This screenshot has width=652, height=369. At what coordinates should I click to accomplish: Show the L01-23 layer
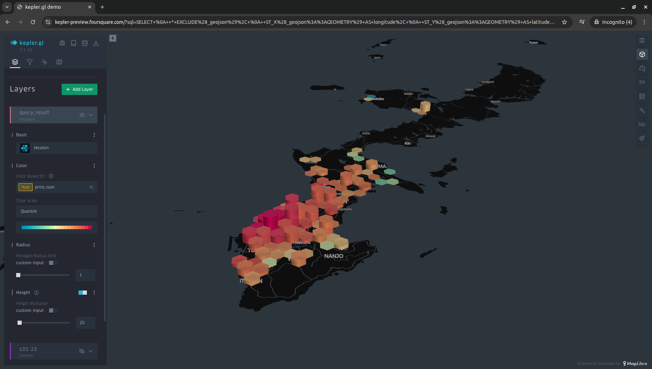82,351
